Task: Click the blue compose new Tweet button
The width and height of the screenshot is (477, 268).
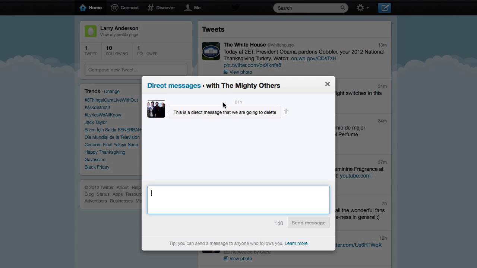Action: tap(384, 8)
